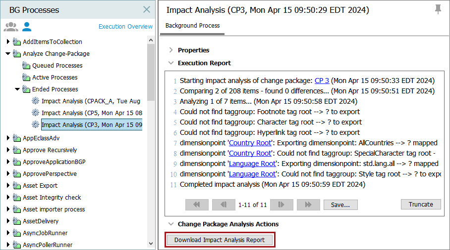Close the BG Processes panel
The width and height of the screenshot is (450, 250).
click(x=146, y=9)
